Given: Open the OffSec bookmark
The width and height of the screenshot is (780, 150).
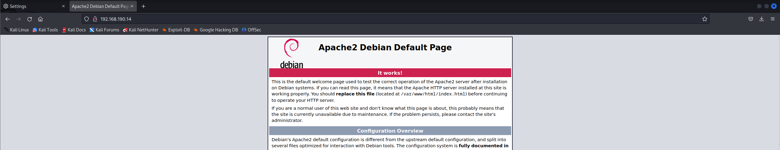Looking at the screenshot, I should click(x=251, y=30).
